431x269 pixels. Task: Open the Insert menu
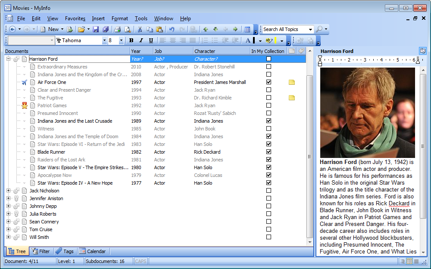click(98, 19)
